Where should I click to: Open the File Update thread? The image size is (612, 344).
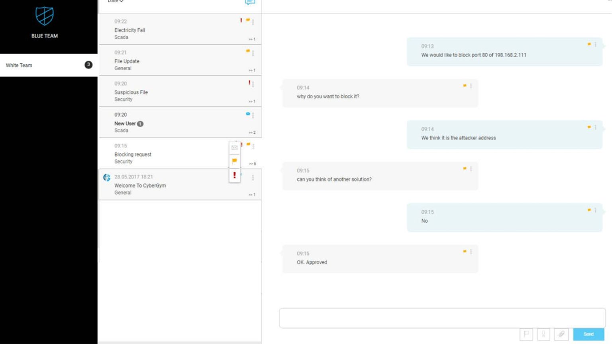click(180, 60)
